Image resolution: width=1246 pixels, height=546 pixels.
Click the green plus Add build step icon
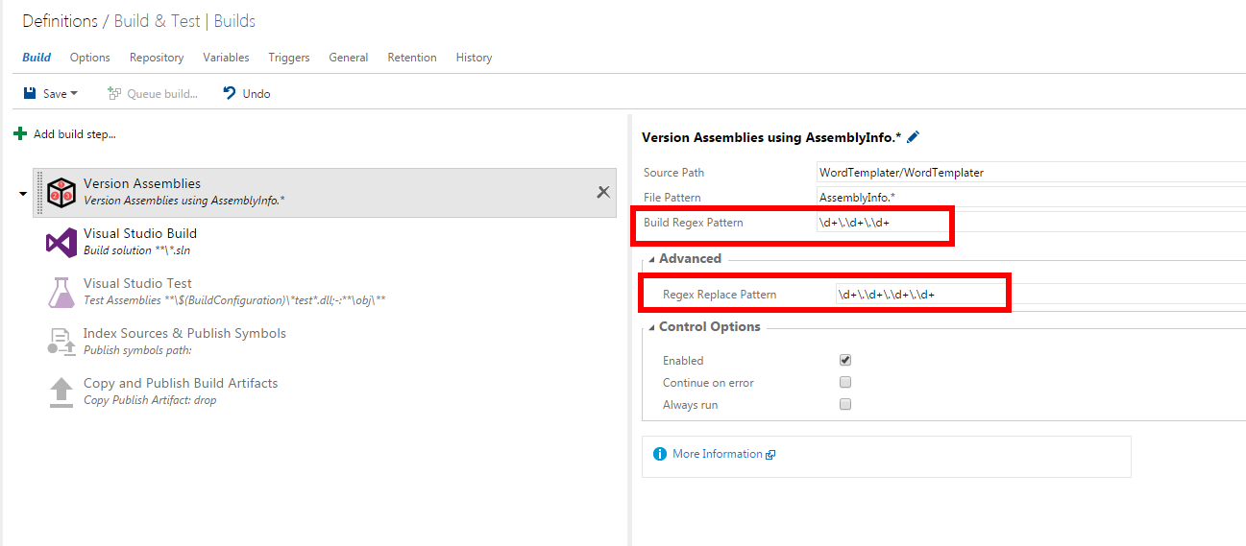coord(20,134)
